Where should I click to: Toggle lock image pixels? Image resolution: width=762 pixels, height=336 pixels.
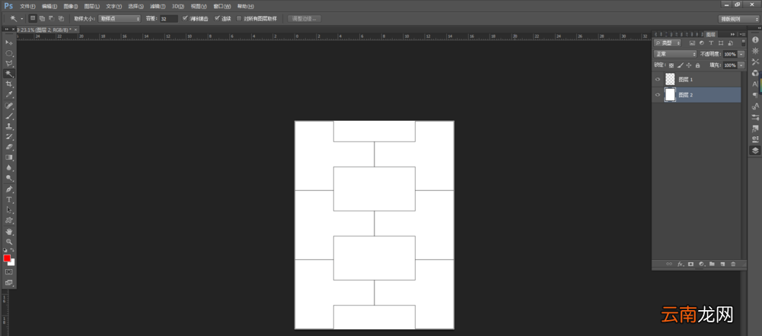pyautogui.click(x=681, y=65)
